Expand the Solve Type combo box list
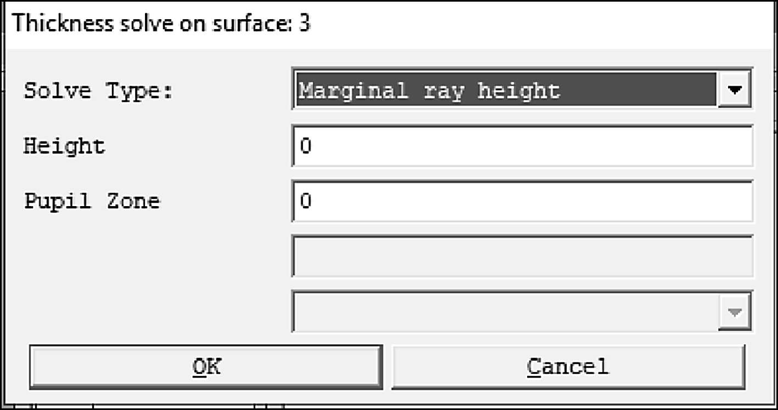This screenshot has width=778, height=410. pyautogui.click(x=735, y=90)
